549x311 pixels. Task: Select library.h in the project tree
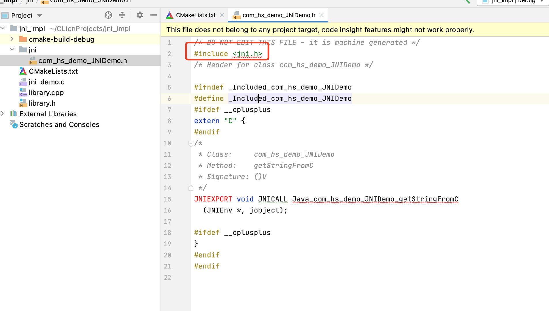click(x=42, y=103)
